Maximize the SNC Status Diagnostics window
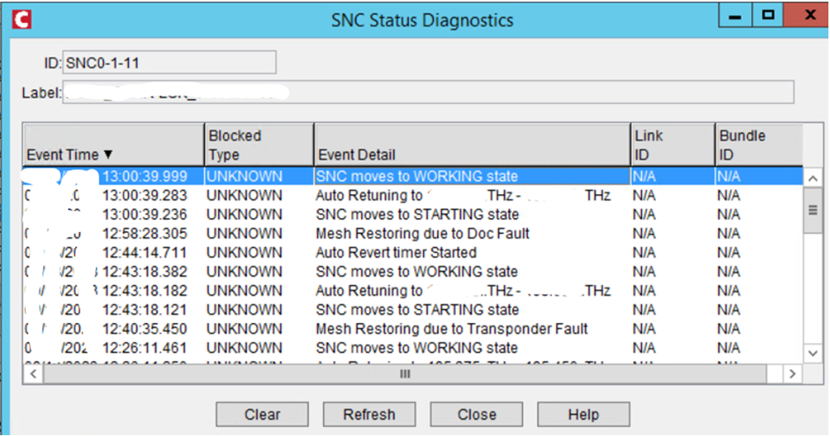The width and height of the screenshot is (830, 436). tap(767, 15)
